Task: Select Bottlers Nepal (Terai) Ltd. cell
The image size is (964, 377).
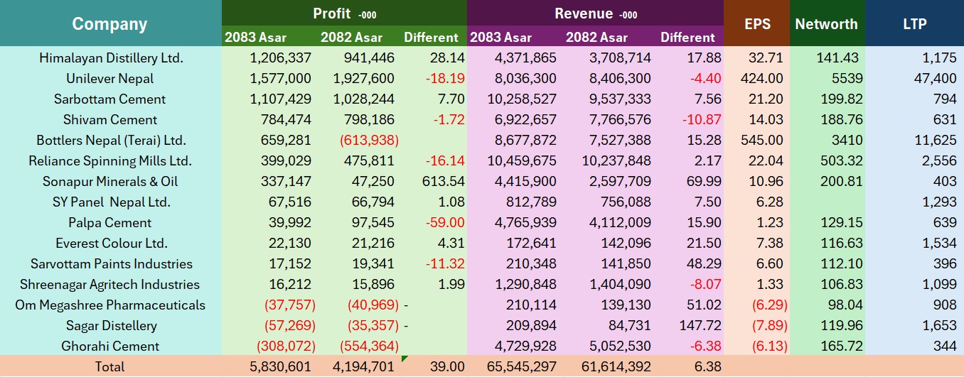Action: pos(110,140)
